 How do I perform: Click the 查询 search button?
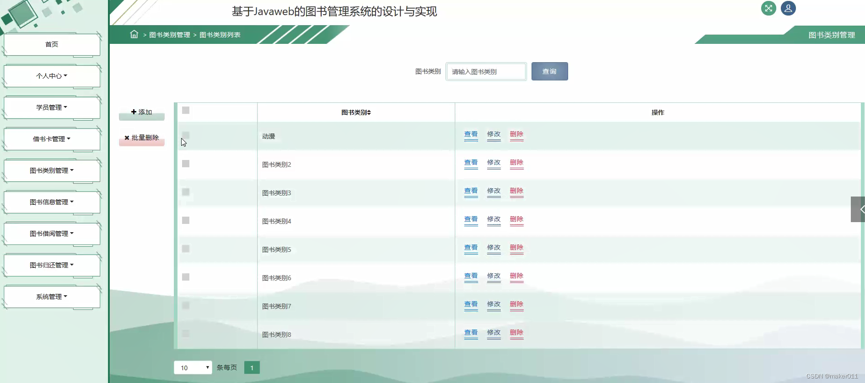549,71
